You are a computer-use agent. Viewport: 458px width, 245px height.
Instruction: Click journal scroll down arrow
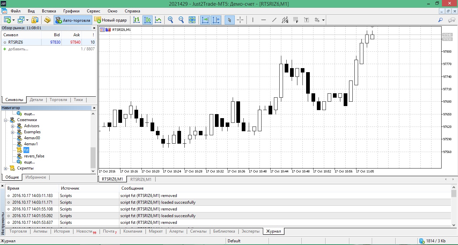(x=454, y=225)
